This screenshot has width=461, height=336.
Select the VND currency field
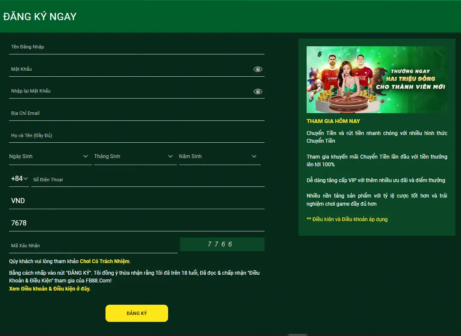[x=137, y=201]
